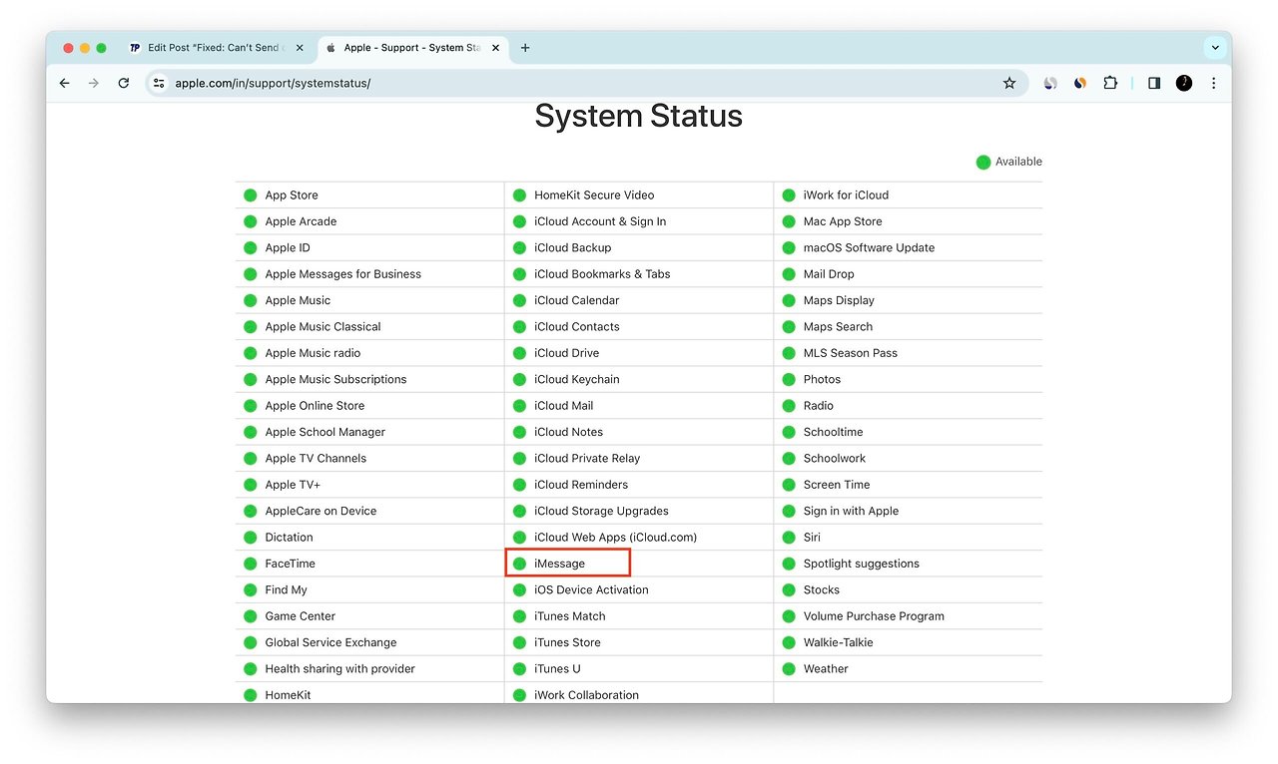Select Sign in with Apple entry

click(909, 511)
